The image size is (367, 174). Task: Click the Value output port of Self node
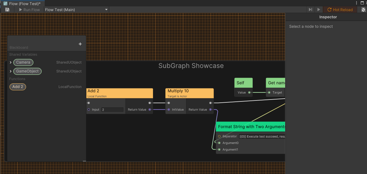click(x=249, y=93)
